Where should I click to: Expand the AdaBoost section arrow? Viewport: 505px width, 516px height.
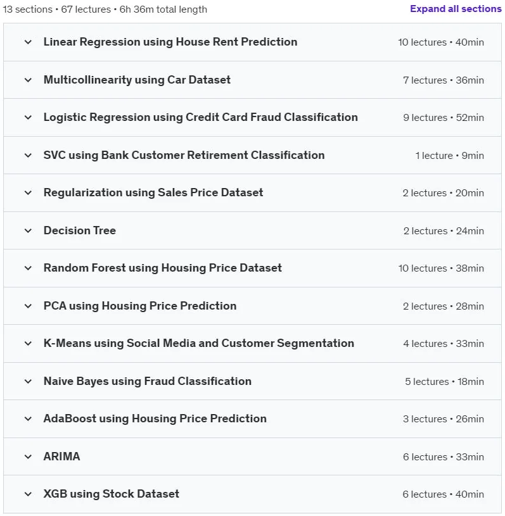[x=29, y=419]
